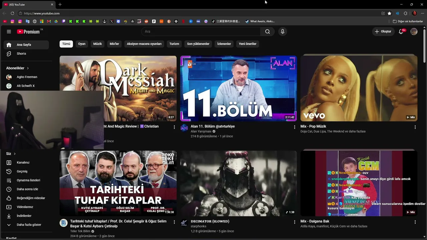
Task: Open the notifications bell
Action: [x=401, y=32]
